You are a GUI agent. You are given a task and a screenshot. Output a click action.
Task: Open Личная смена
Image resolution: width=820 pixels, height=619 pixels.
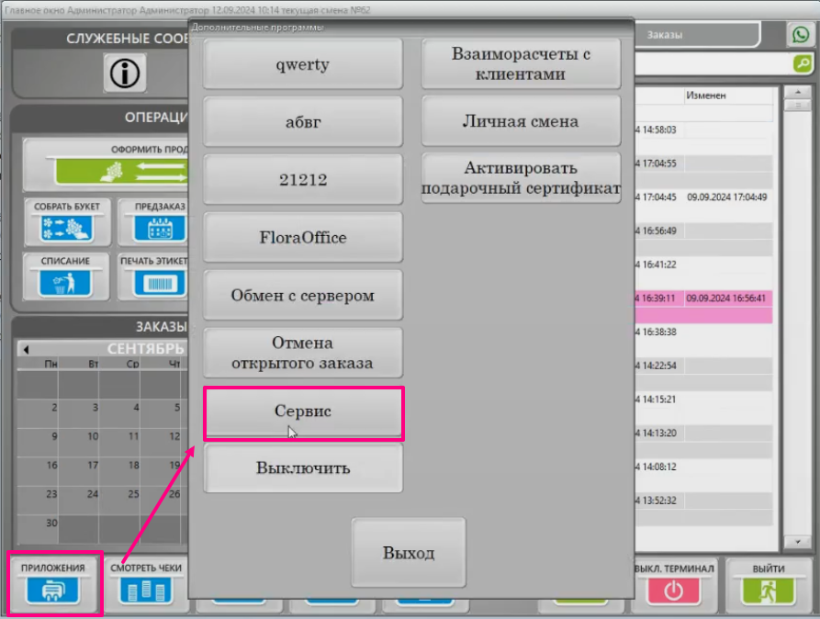tap(521, 121)
